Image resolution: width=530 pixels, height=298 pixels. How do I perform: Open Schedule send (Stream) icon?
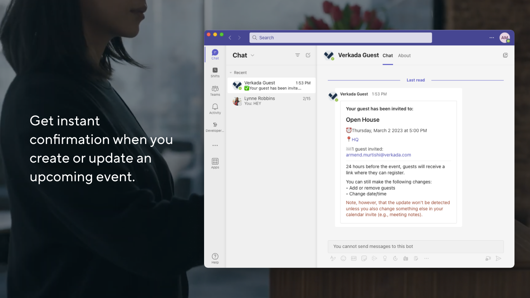pos(374,258)
